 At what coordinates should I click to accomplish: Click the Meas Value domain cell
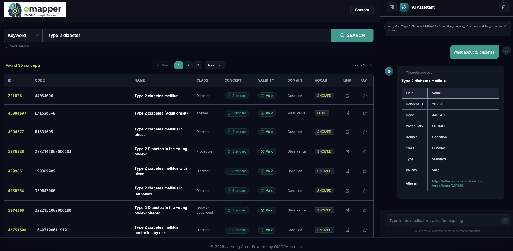(x=296, y=113)
